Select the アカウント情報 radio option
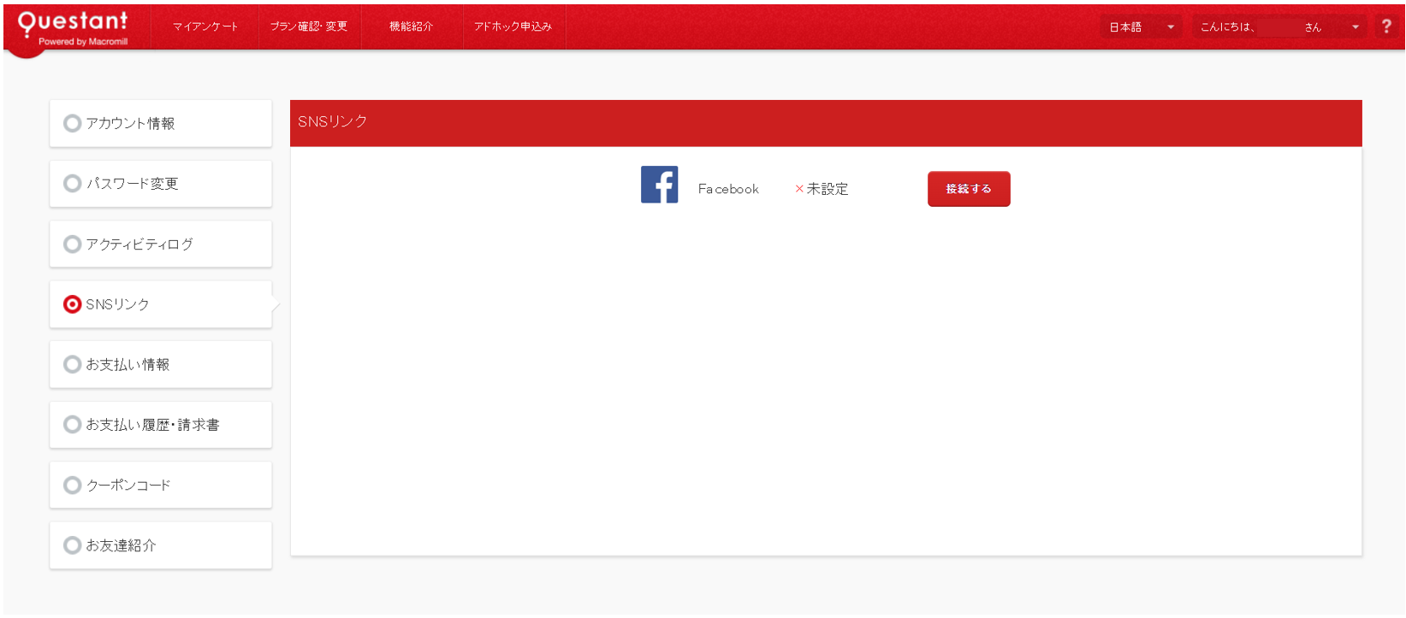1406x618 pixels. (73, 124)
